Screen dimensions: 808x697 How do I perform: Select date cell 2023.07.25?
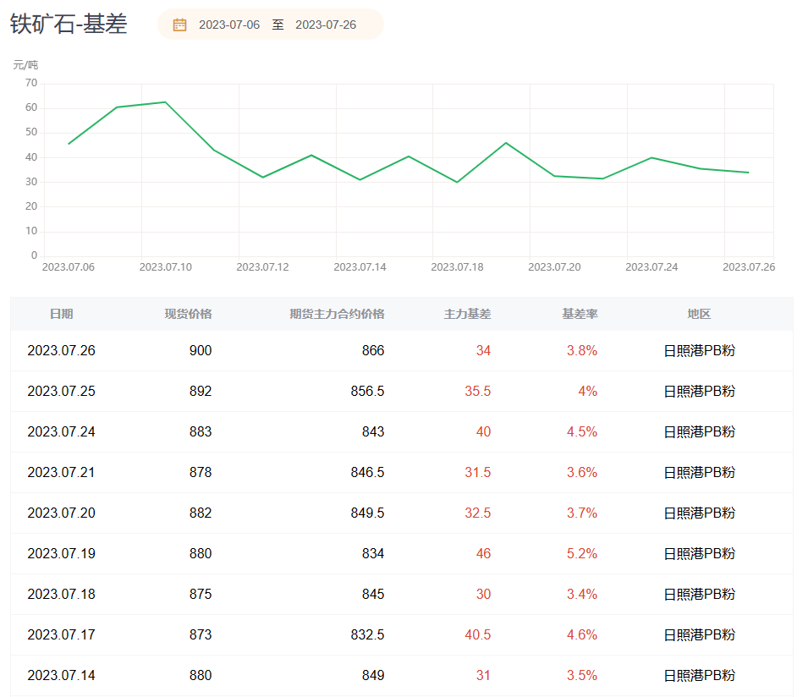pyautogui.click(x=61, y=391)
